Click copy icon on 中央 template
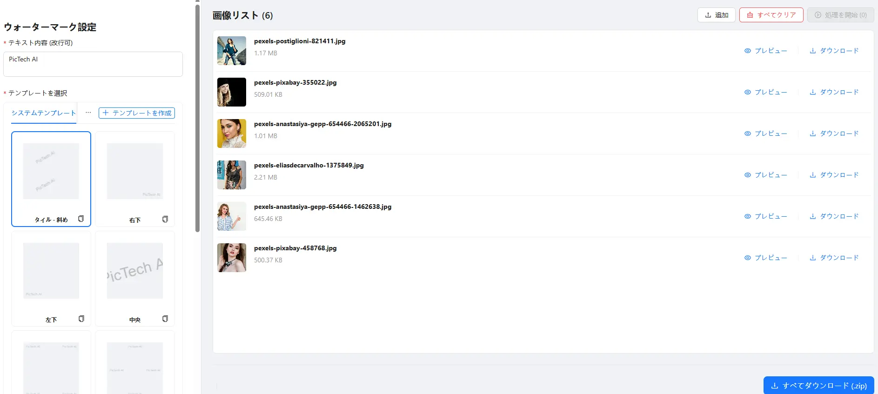 (165, 319)
